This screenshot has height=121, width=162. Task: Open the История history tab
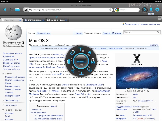(116, 33)
